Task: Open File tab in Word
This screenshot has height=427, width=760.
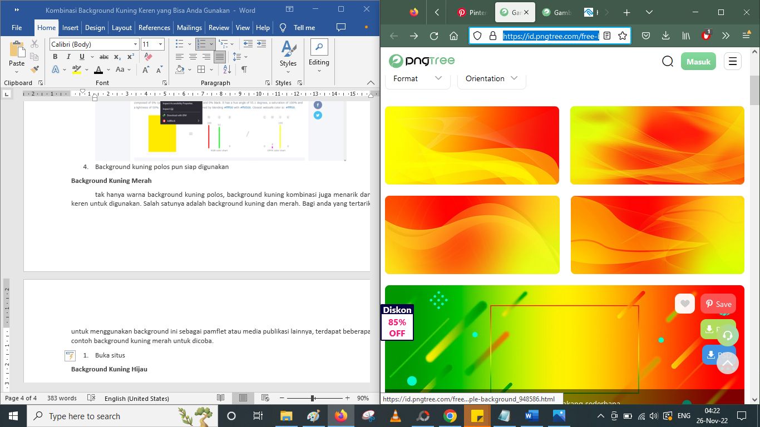Action: pyautogui.click(x=17, y=27)
